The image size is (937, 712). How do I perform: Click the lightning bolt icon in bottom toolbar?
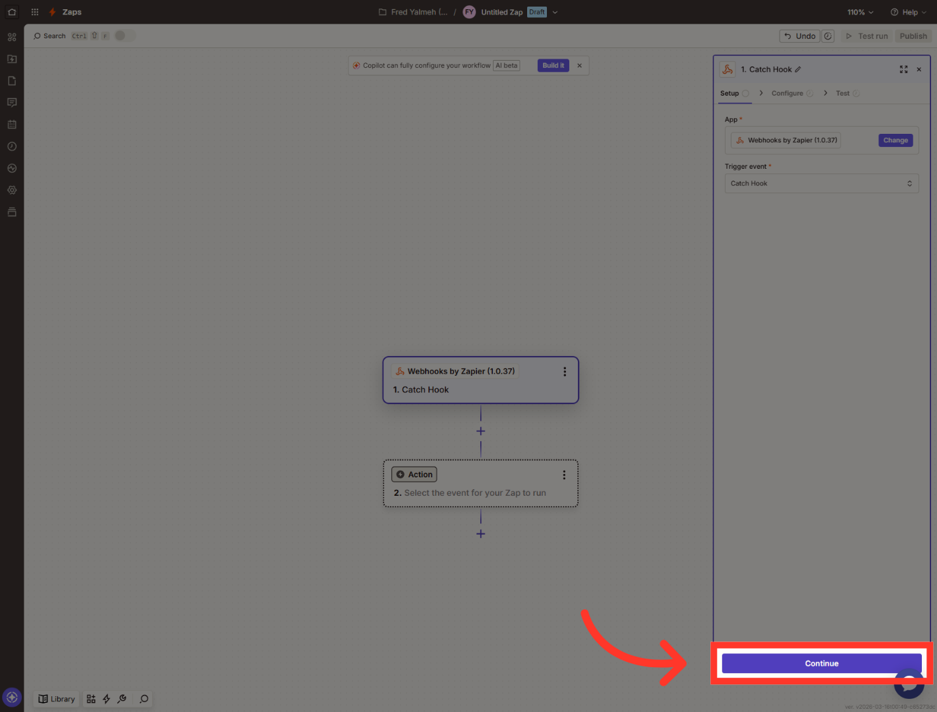pos(106,699)
